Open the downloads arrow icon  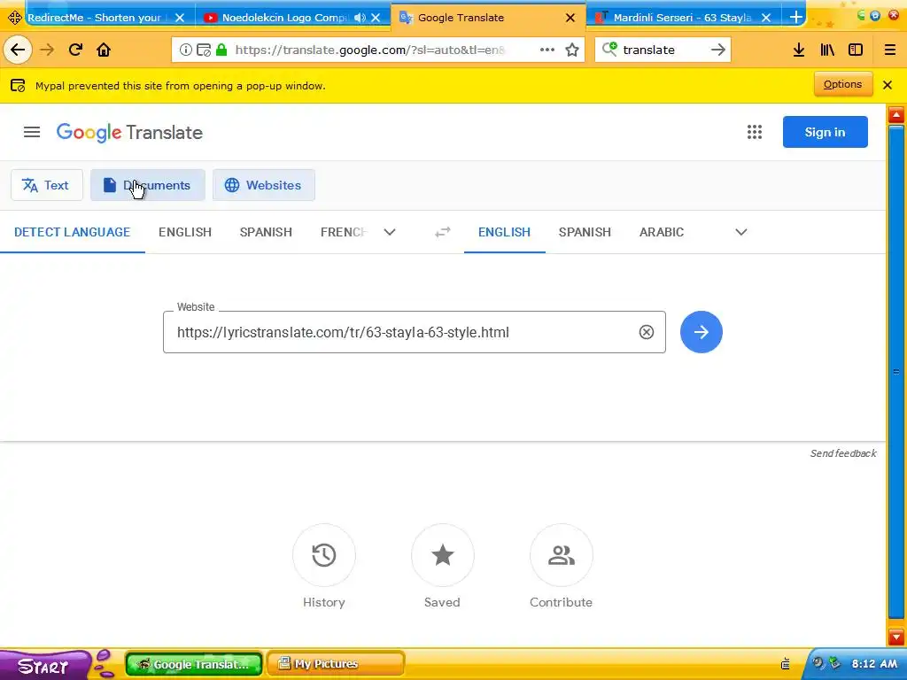tap(799, 50)
